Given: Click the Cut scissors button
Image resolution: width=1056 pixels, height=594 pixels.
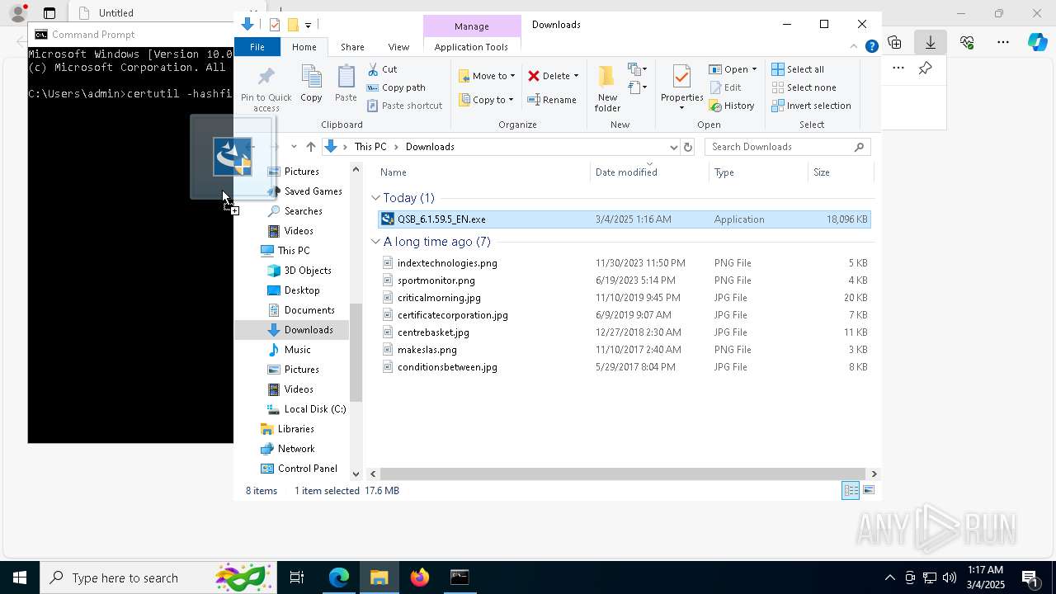Looking at the screenshot, I should coord(382,69).
